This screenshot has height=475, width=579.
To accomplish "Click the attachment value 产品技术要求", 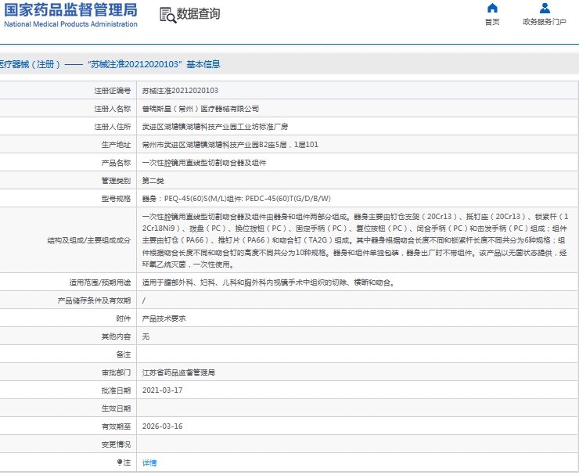I will click(x=164, y=318).
